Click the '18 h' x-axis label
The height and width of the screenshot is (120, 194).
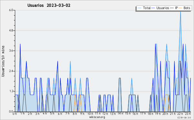150,114
